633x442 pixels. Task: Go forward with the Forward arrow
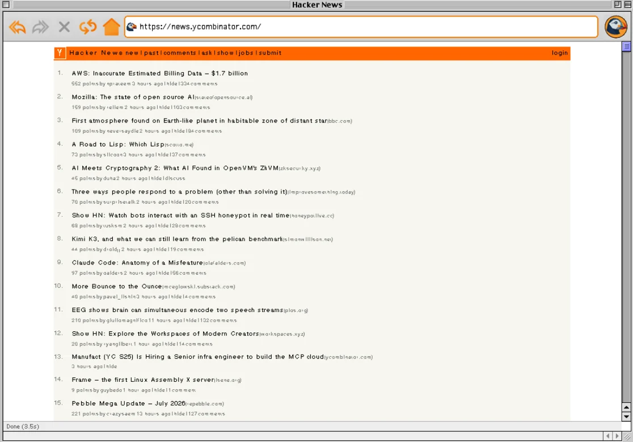(x=40, y=27)
